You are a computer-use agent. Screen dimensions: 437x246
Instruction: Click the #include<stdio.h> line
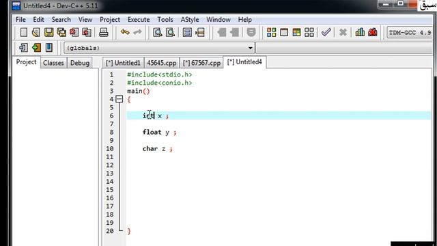click(x=159, y=74)
